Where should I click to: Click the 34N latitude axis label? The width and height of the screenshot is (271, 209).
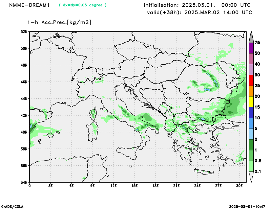click(x=24, y=182)
